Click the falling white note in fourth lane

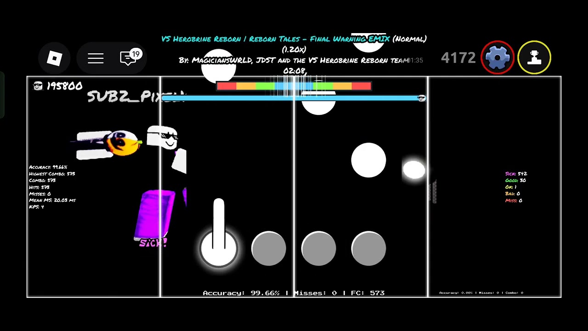click(368, 160)
